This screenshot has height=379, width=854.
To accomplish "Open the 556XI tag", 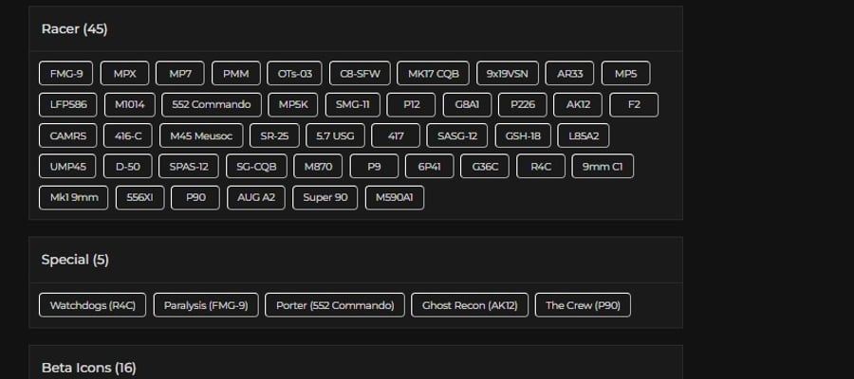I will coord(140,198).
